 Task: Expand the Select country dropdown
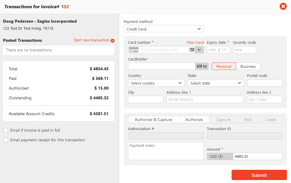pos(156,83)
